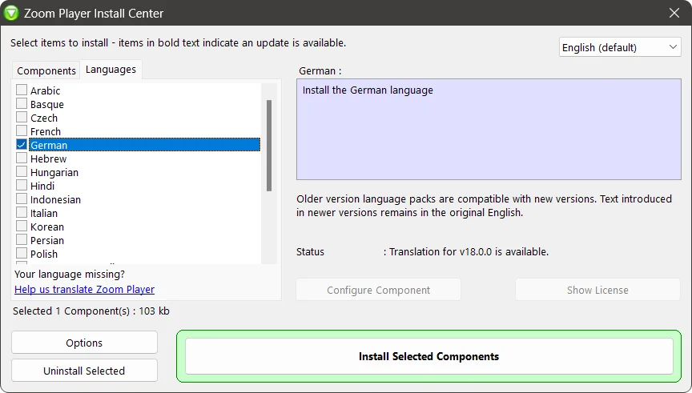Uncheck the German language checkbox
Viewport: 692px width, 393px height.
(22, 145)
